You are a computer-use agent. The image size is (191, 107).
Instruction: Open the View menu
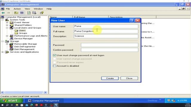(x=27, y=9)
